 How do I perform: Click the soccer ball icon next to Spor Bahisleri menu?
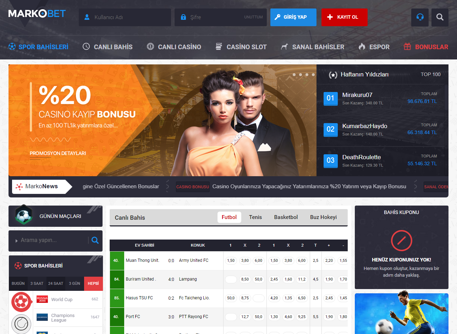tap(12, 47)
